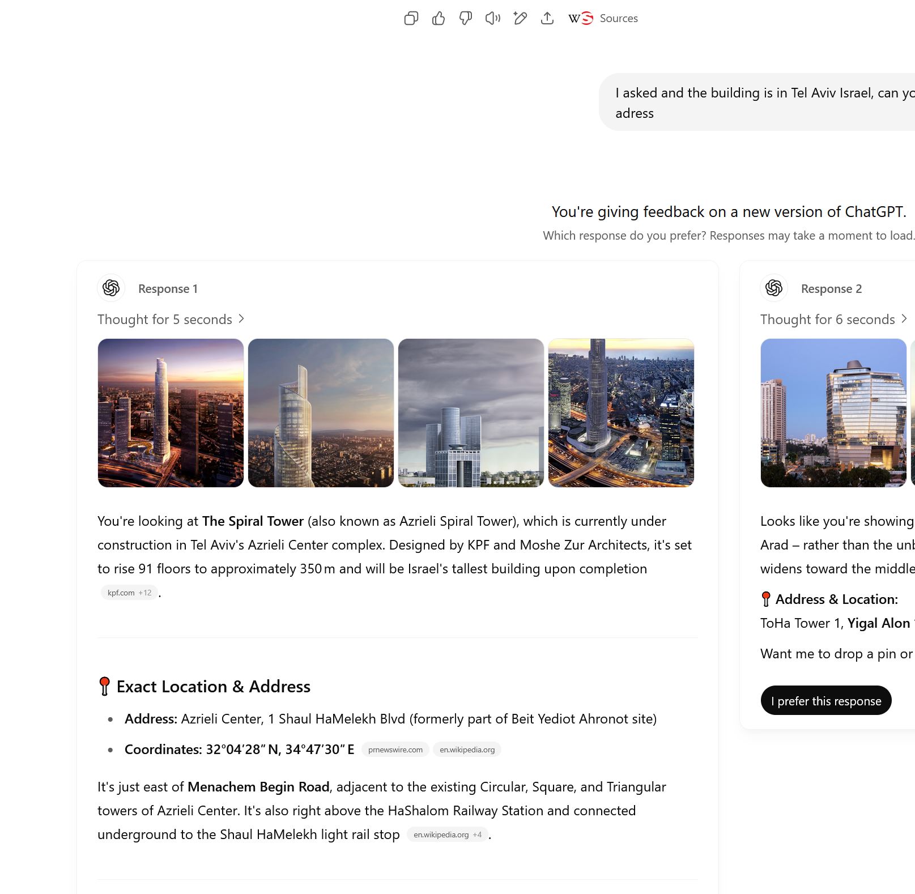Open the en.wikipedia.org +4 source citation
Screen dimensions: 915x894
pyautogui.click(x=448, y=835)
